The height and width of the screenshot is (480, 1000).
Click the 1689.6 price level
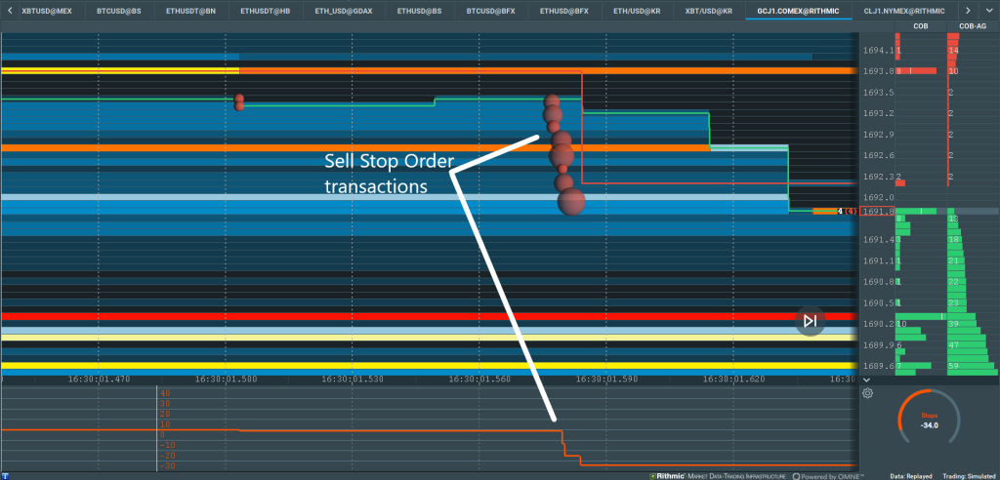877,366
